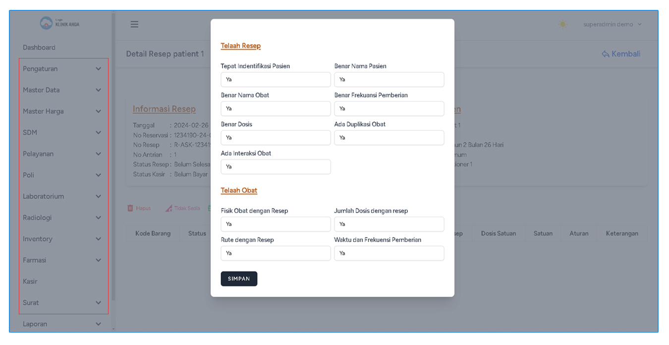Open Dashboard from the sidebar
Viewport: 669px width, 345px height.
click(39, 48)
